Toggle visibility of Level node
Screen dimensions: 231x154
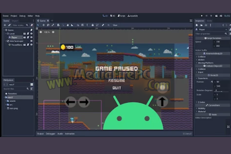pyautogui.click(x=31, y=34)
